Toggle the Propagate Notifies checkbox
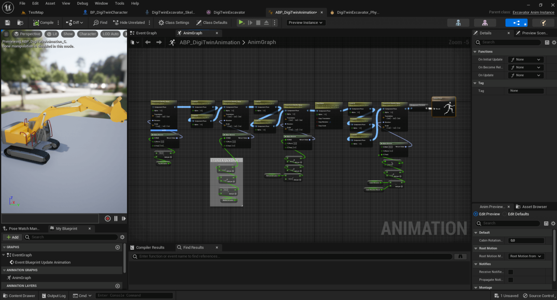The width and height of the screenshot is (557, 300). (511, 279)
